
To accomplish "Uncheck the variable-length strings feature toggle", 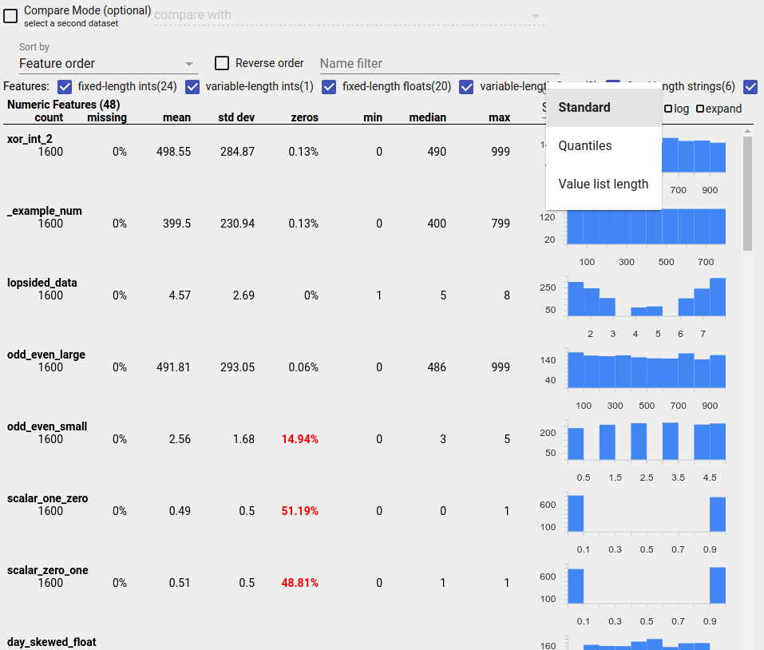I will click(x=466, y=87).
